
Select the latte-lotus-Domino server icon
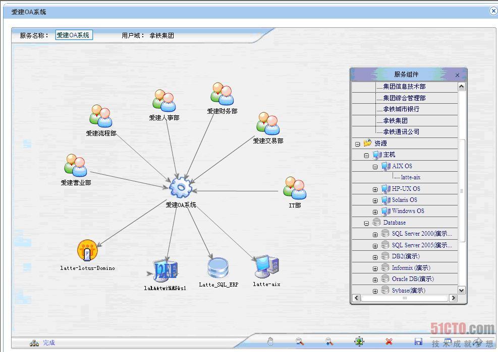[x=87, y=250]
